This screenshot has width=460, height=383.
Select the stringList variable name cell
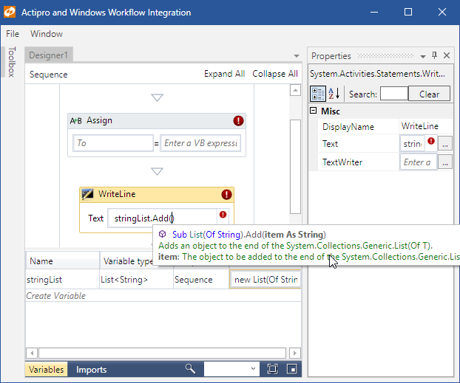62,280
